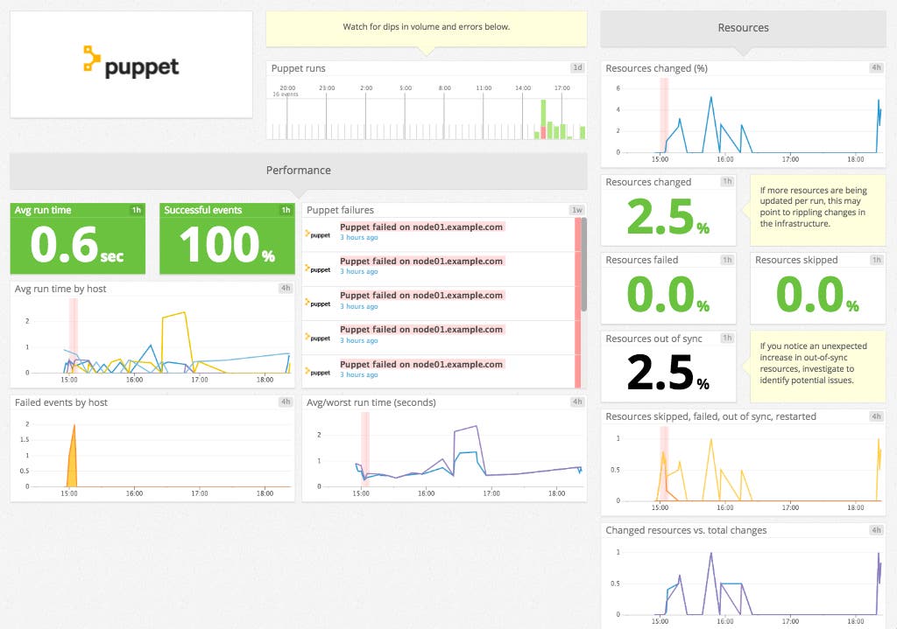Click the Puppet logo in the top-left panel
Screen dimensions: 897x629
(131, 64)
